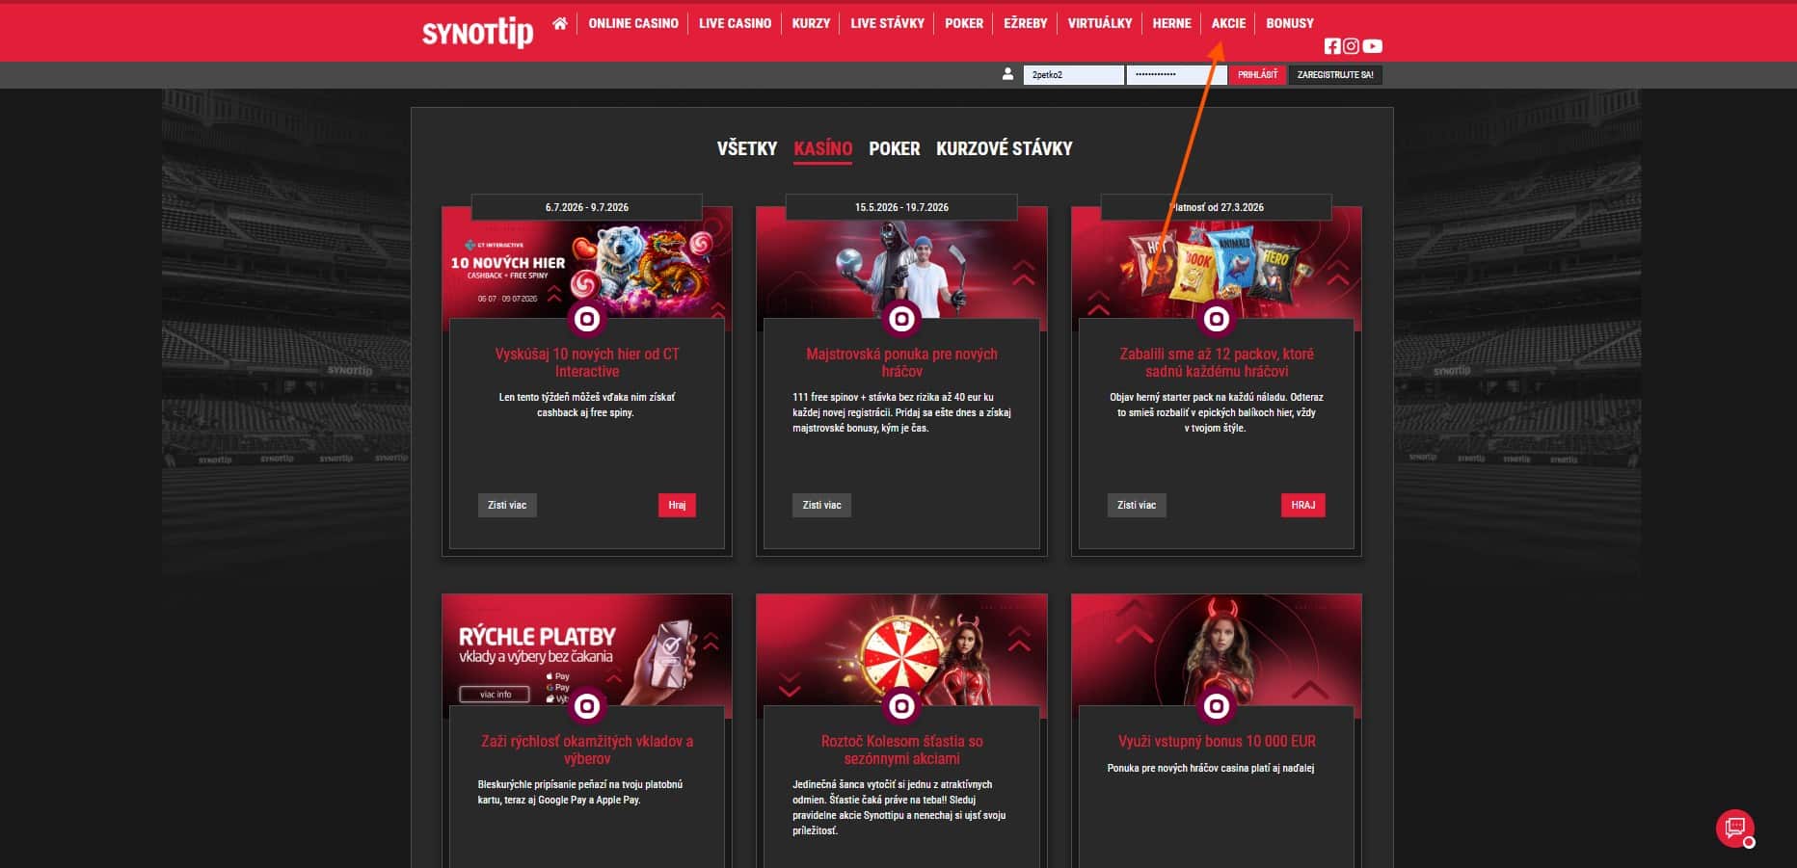Click the Synottip logo
The width and height of the screenshot is (1797, 868).
pos(477,32)
